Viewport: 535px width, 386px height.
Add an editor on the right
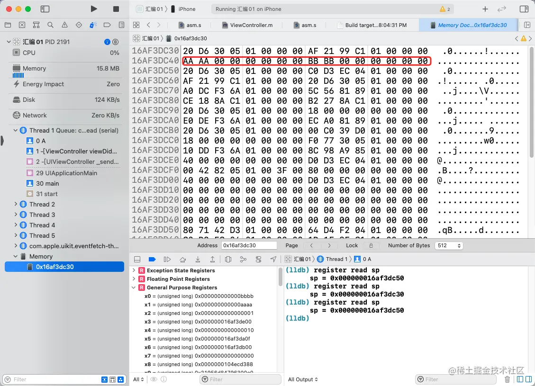(x=527, y=25)
